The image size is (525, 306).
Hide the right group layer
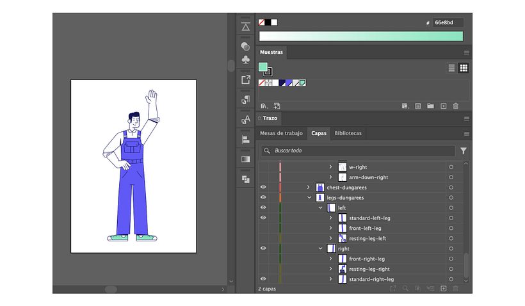tap(263, 248)
